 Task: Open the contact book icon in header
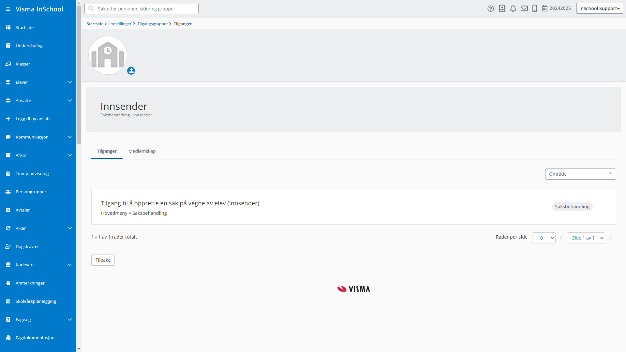[x=502, y=9]
